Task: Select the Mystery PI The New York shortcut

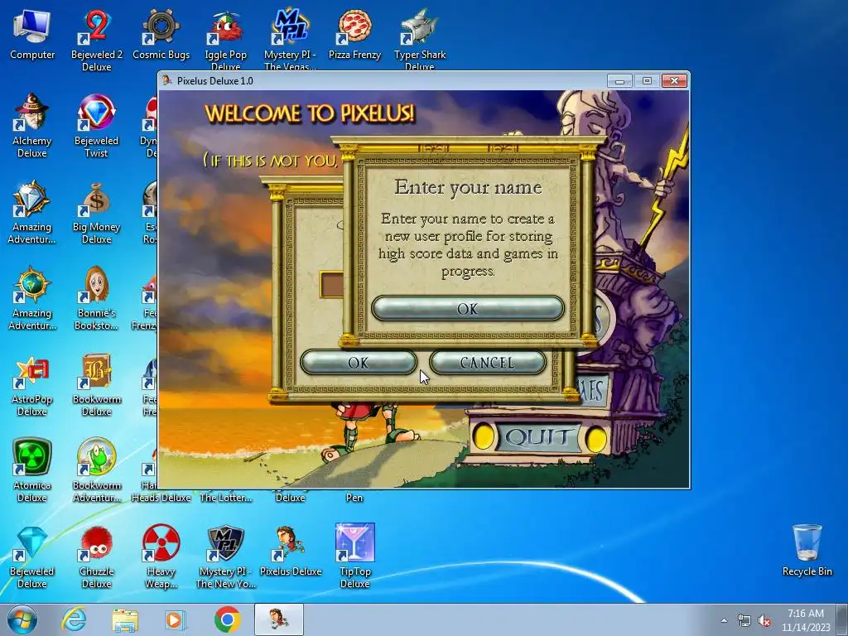Action: click(x=225, y=557)
